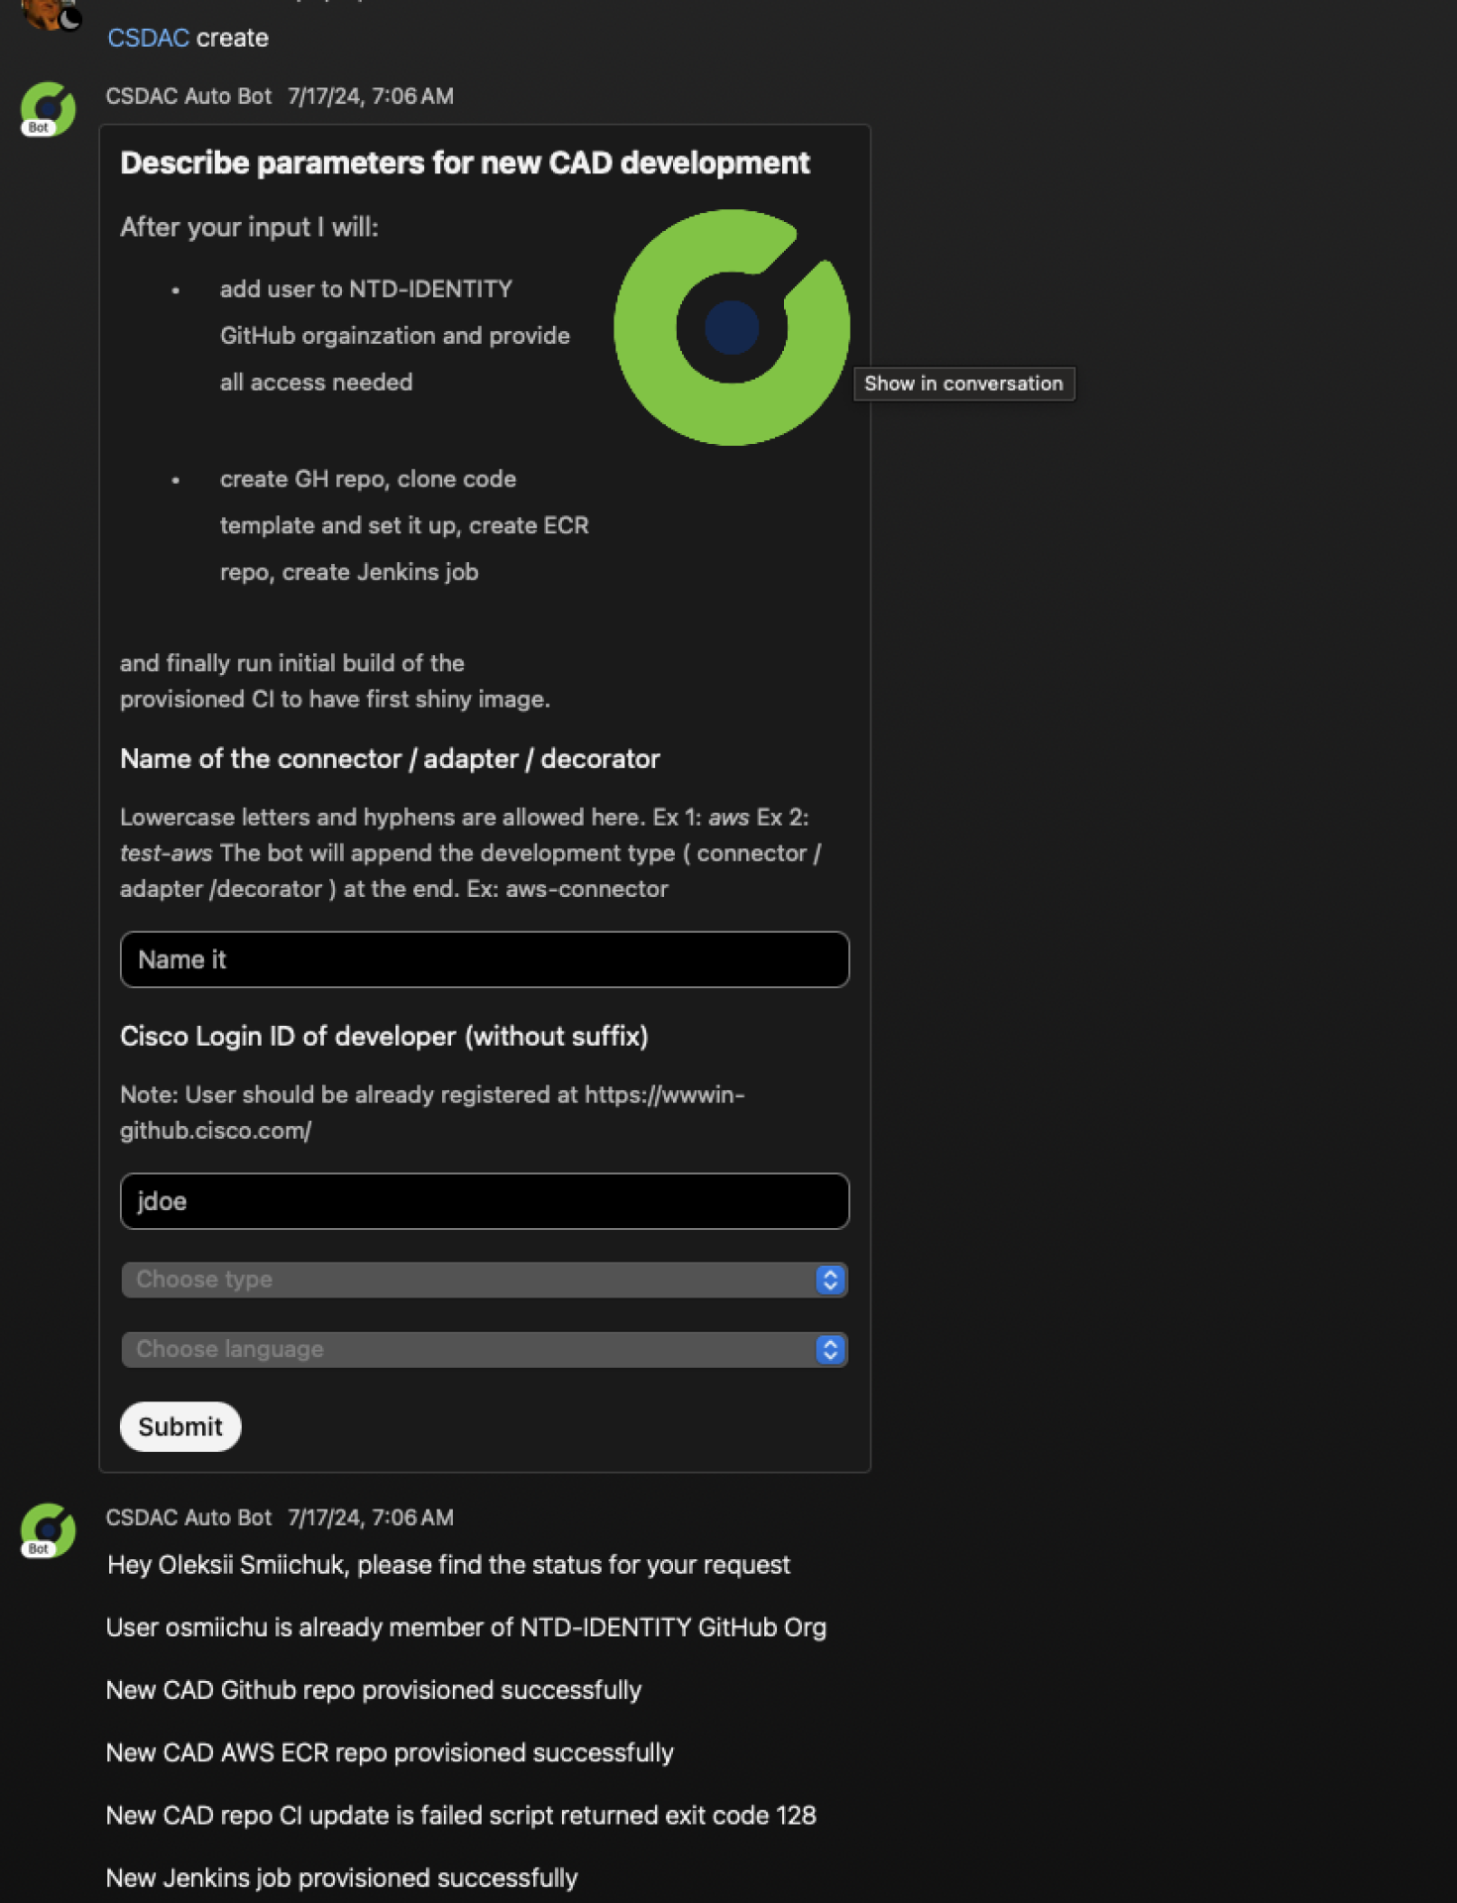
Task: Click the 'jdoe' Cisco login ID field
Action: (484, 1201)
